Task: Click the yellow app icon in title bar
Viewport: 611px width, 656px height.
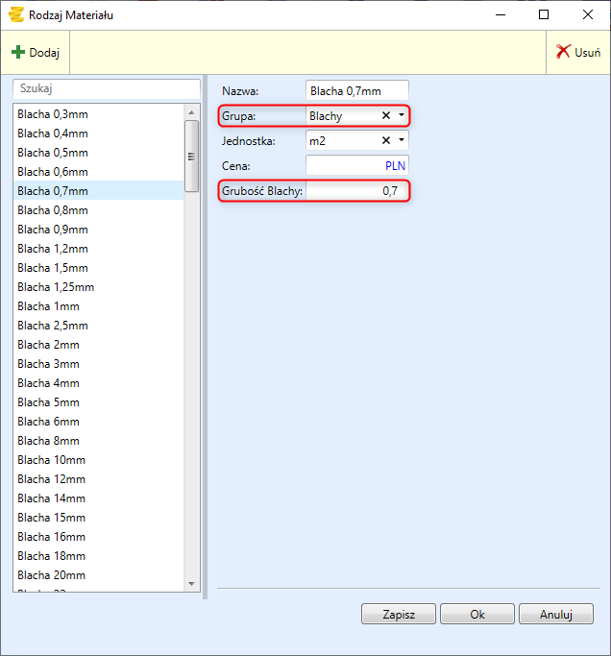Action: [x=14, y=14]
